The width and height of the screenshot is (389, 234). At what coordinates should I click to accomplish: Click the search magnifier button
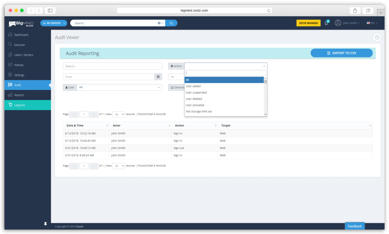171,23
